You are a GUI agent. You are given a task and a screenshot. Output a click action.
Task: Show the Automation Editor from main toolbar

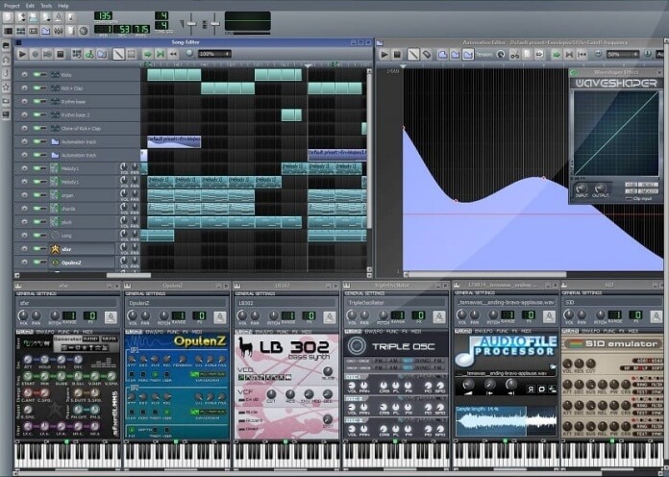click(x=45, y=31)
